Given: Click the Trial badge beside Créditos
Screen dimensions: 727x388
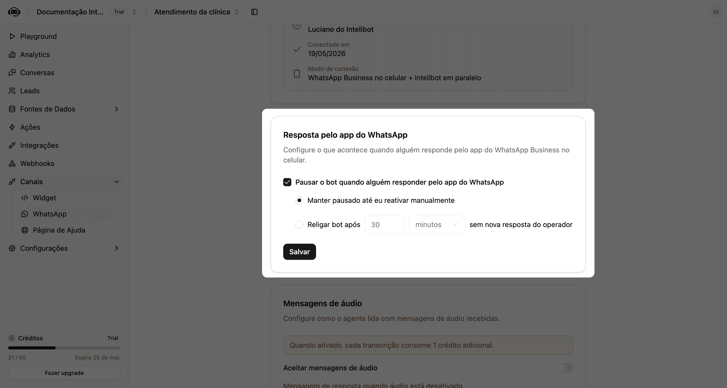Looking at the screenshot, I should pyautogui.click(x=113, y=338).
